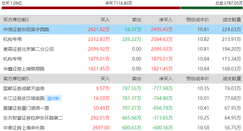243x131 pixels.
Task: Click red total-buy portion of ratio bar
Action: point(91,8)
